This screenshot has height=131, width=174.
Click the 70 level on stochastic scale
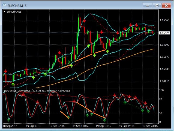tap(161, 99)
